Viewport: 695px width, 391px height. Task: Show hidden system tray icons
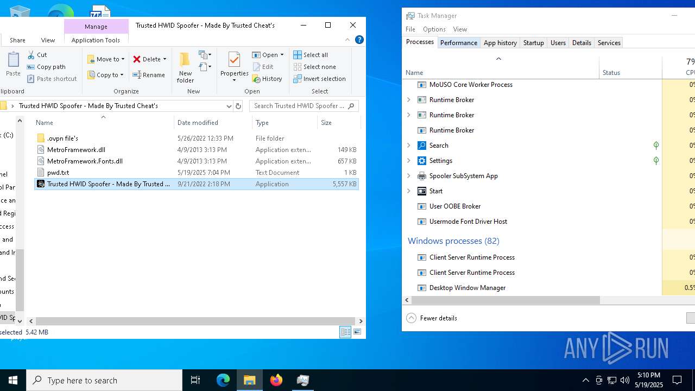click(x=585, y=380)
